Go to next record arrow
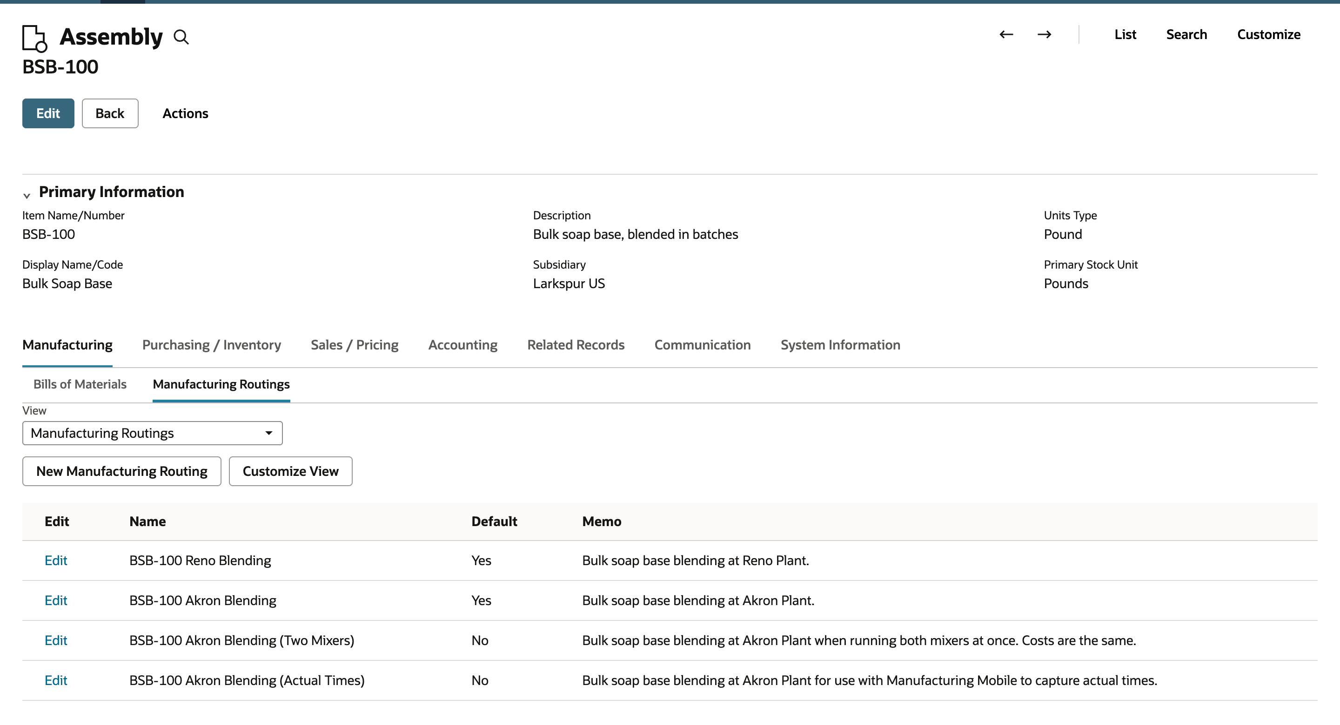The image size is (1340, 725). (1044, 34)
